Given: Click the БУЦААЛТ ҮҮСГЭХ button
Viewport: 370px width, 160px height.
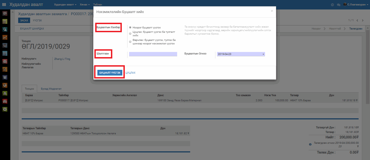Looking at the screenshot, I should click(x=110, y=73).
